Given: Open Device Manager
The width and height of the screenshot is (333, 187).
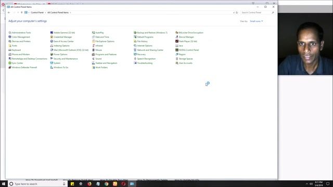Looking at the screenshot, I should pos(185,37).
